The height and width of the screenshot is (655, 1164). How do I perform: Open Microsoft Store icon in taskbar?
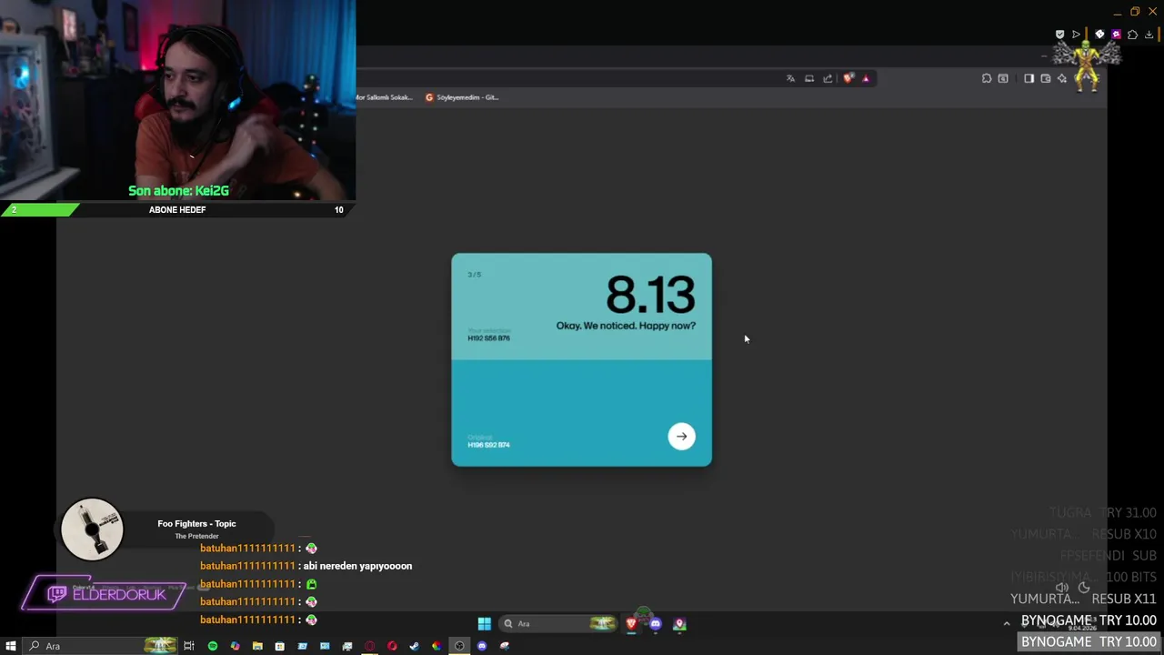pyautogui.click(x=279, y=646)
